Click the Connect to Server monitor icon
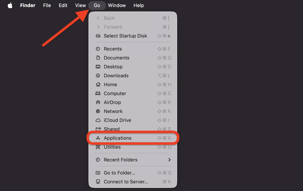This screenshot has height=191, width=303. click(x=98, y=182)
